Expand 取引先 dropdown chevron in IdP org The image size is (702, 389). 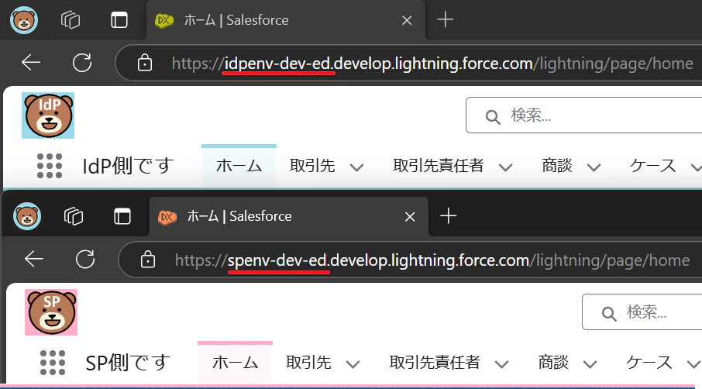357,168
